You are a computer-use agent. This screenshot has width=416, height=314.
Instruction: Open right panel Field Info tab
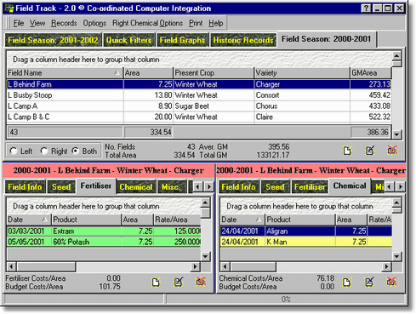(x=238, y=186)
